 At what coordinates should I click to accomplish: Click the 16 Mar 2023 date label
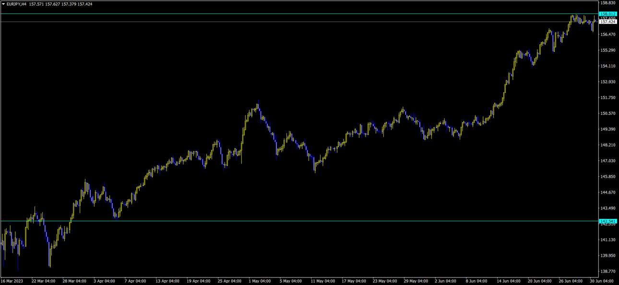[12, 281]
